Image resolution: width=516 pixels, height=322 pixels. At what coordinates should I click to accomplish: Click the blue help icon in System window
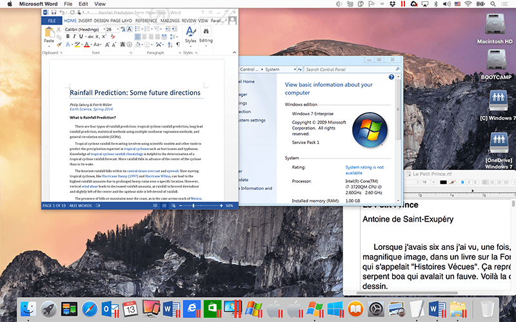tap(392, 77)
